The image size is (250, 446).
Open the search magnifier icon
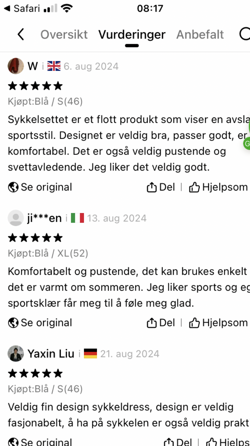[245, 34]
